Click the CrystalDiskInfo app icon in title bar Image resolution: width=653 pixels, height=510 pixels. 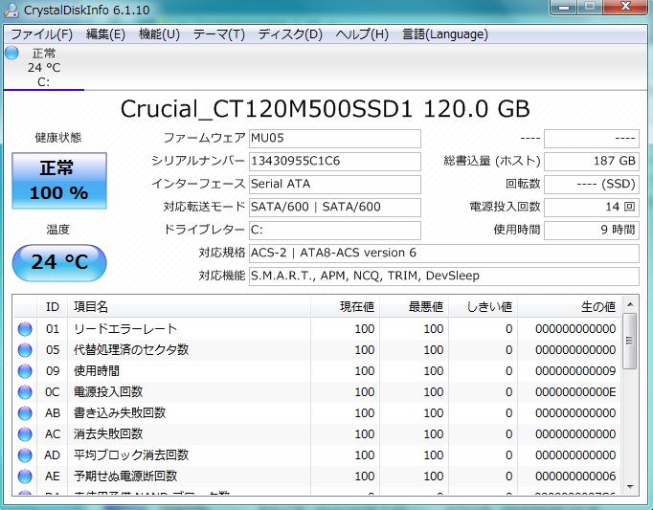coord(11,10)
